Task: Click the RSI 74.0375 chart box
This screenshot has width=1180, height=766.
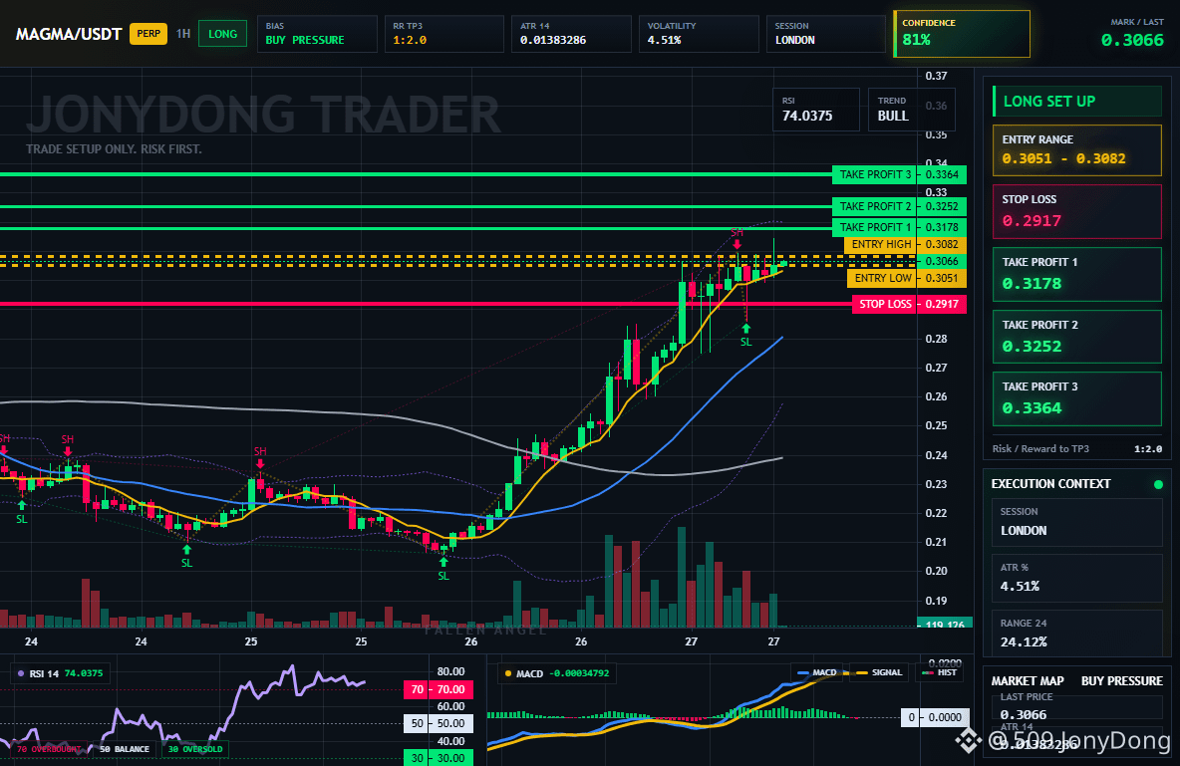Action: pos(816,110)
